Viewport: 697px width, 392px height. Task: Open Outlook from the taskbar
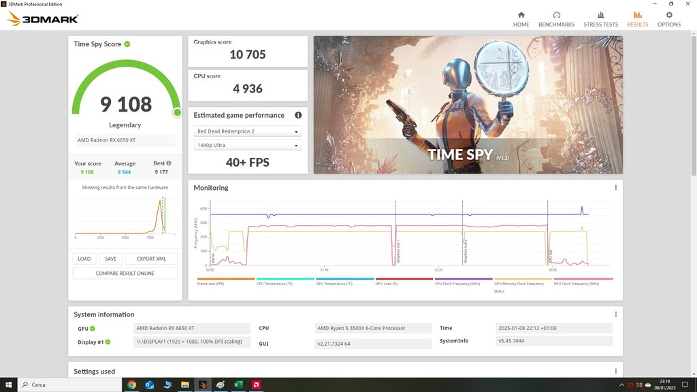click(149, 385)
